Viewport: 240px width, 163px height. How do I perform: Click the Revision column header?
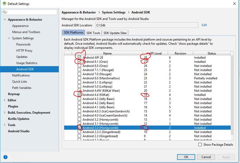click(180, 53)
